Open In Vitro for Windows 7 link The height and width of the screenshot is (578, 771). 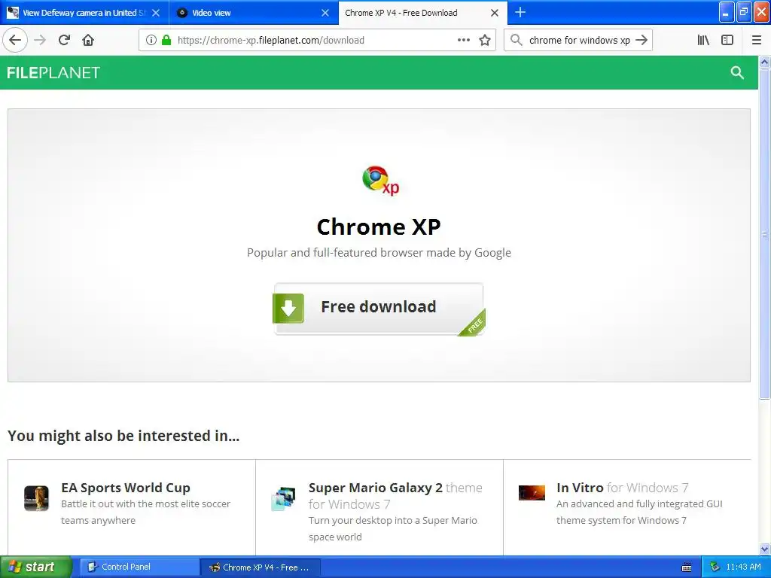622,488
